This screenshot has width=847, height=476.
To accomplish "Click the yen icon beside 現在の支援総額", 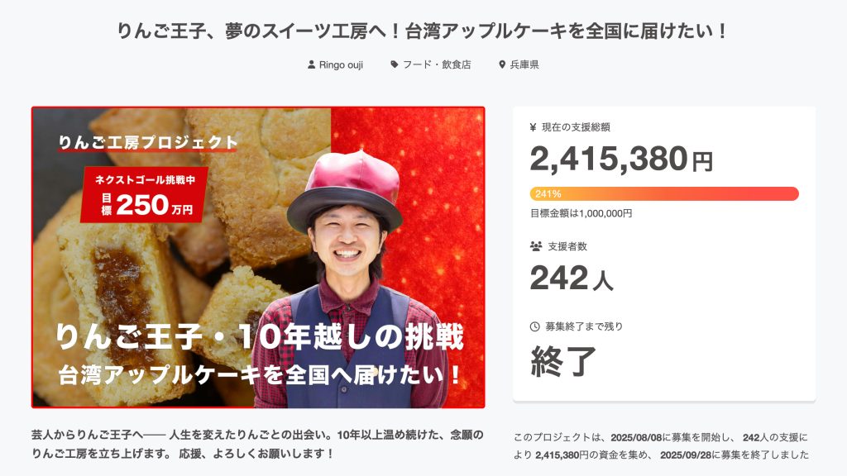I will (x=534, y=127).
